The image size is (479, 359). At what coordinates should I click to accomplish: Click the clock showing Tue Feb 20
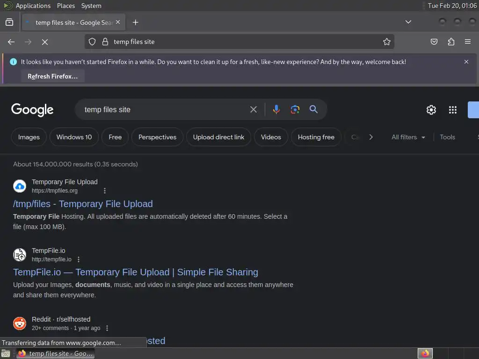(x=452, y=6)
